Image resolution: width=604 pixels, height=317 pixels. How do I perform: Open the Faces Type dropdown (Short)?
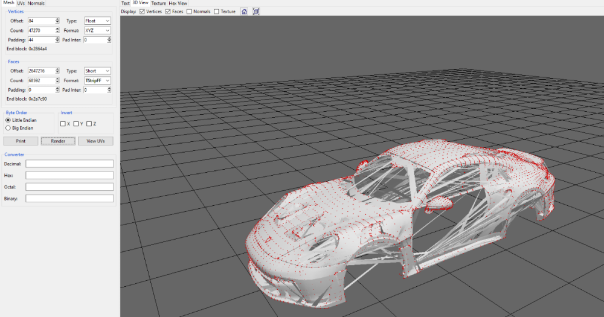97,71
